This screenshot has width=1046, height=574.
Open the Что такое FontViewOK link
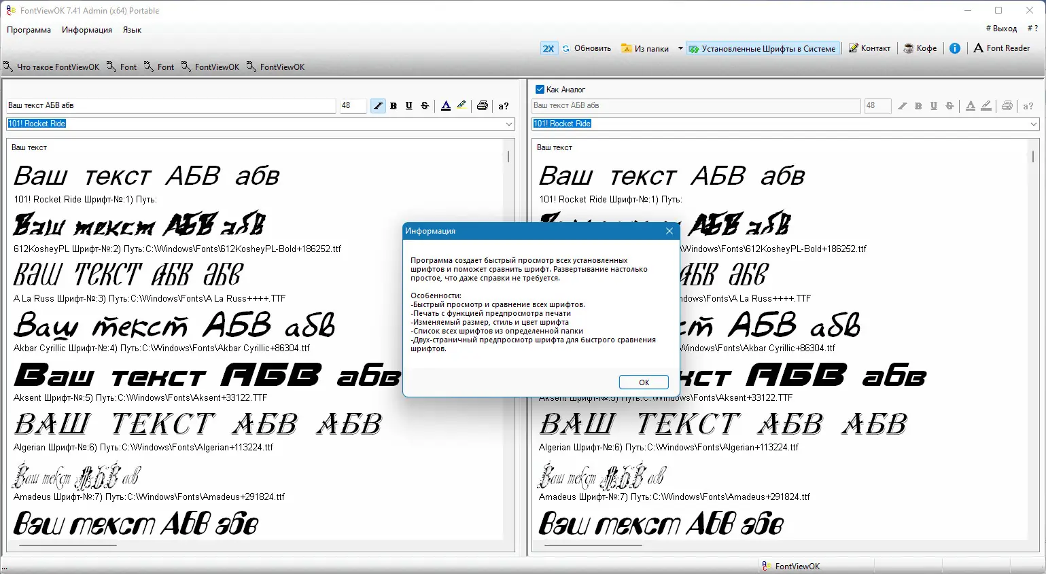coord(52,67)
